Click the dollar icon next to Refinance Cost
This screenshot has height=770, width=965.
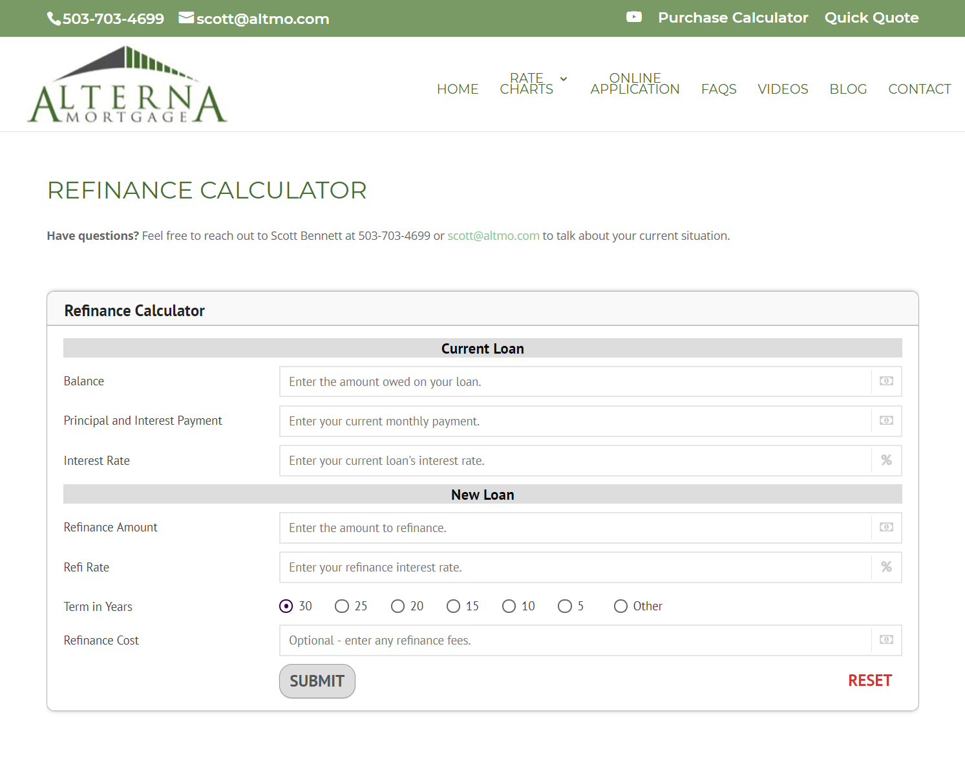point(885,640)
